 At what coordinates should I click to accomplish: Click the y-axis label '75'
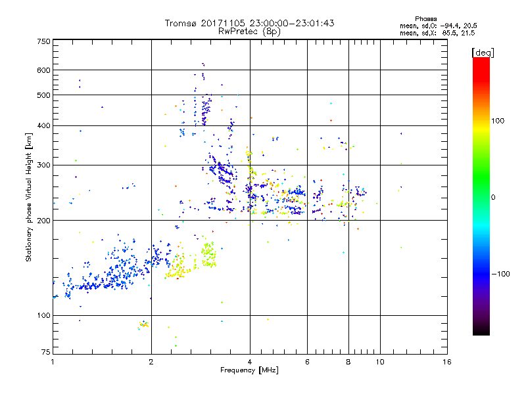(x=46, y=352)
